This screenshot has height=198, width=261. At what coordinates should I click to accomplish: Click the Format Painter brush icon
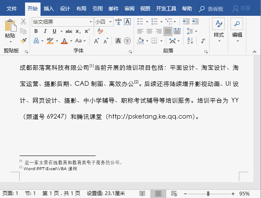click(x=23, y=40)
